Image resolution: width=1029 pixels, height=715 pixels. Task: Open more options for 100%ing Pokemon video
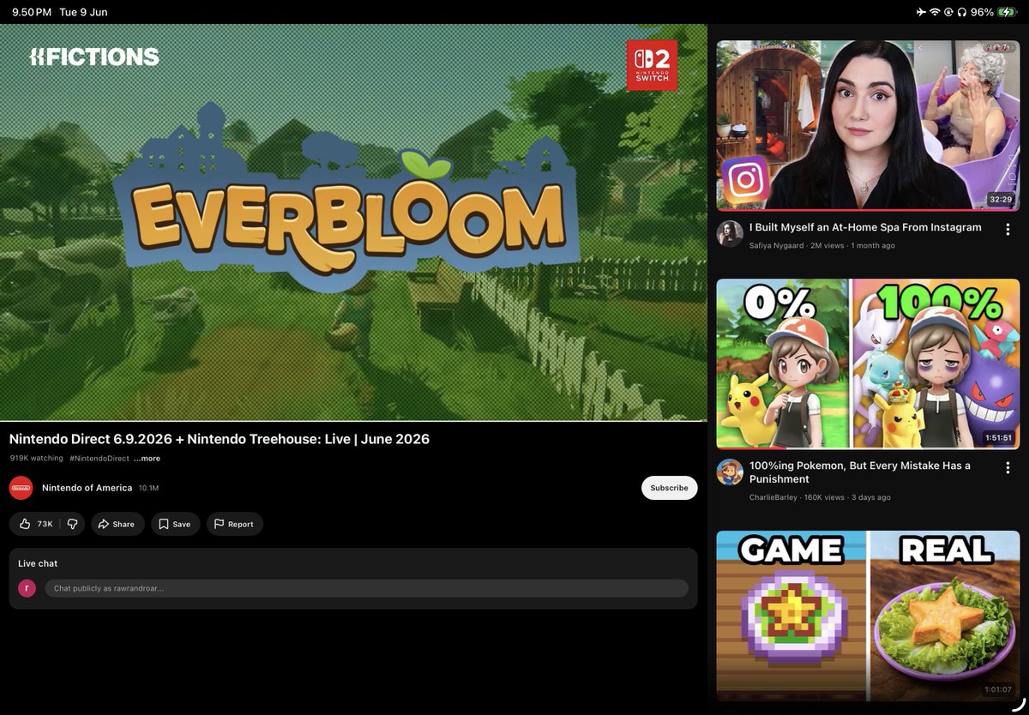pos(1008,467)
